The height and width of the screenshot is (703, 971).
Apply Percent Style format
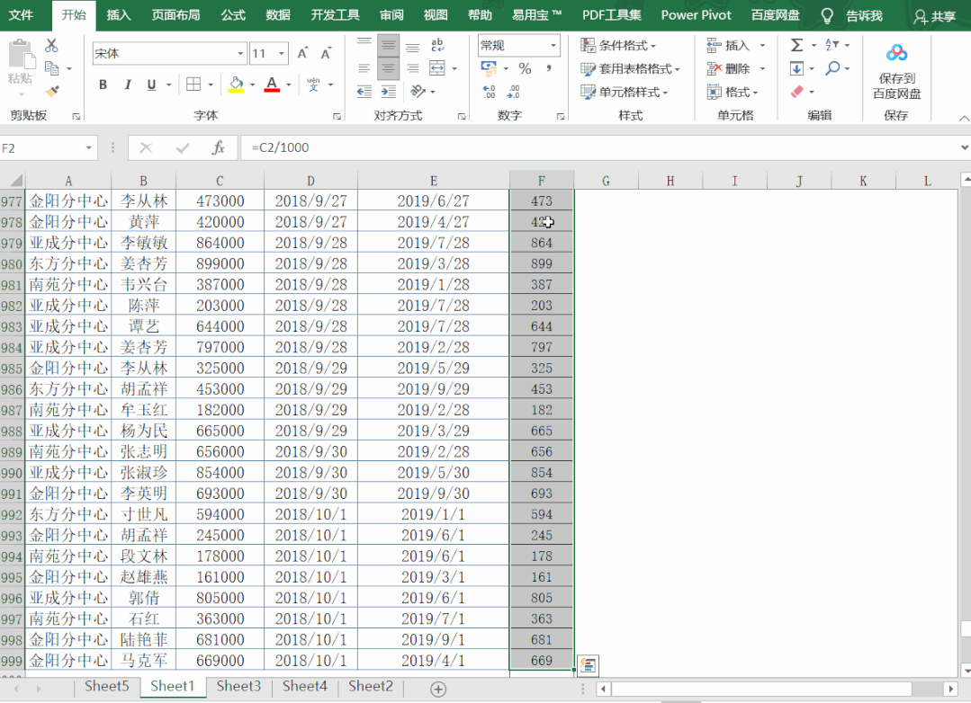[x=526, y=68]
